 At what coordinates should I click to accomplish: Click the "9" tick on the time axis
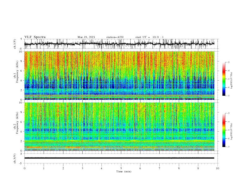[x=198, y=168]
